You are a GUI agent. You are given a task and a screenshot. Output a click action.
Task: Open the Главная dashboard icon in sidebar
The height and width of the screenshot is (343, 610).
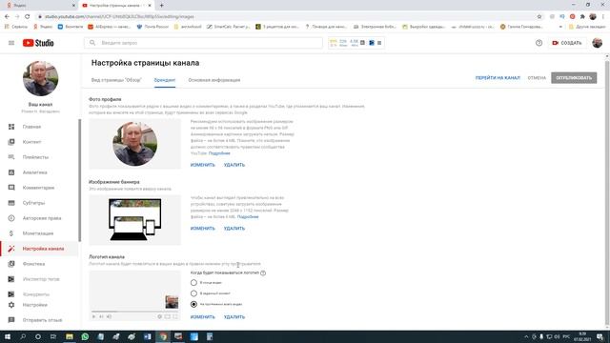[11, 127]
